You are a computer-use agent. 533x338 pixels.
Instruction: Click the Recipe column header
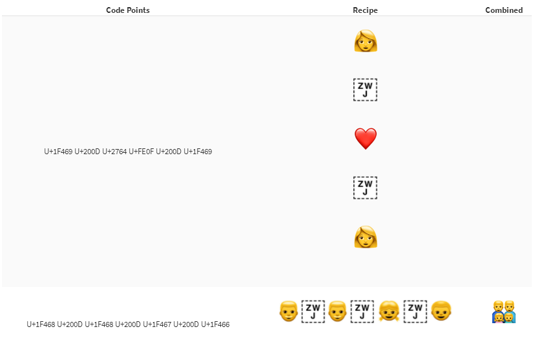coord(365,10)
